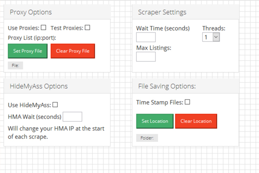Open the Threads dropdown arrow
Viewport: 259px width, 173px height.
click(x=216, y=37)
